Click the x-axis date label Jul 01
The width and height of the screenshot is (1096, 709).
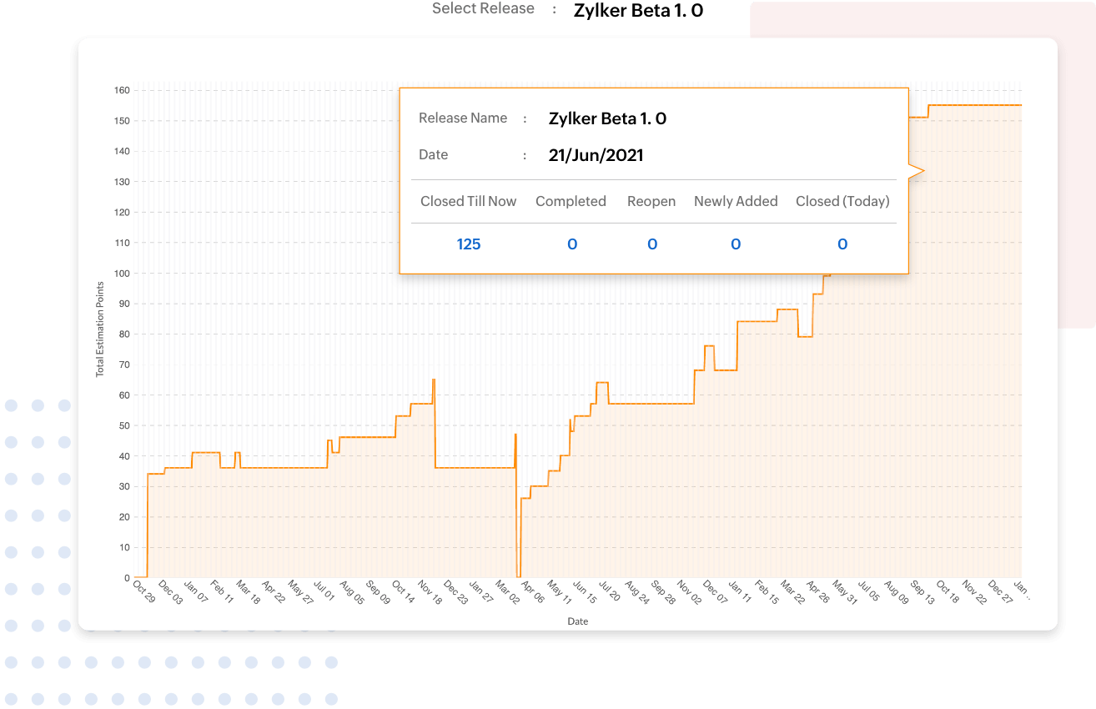(325, 591)
